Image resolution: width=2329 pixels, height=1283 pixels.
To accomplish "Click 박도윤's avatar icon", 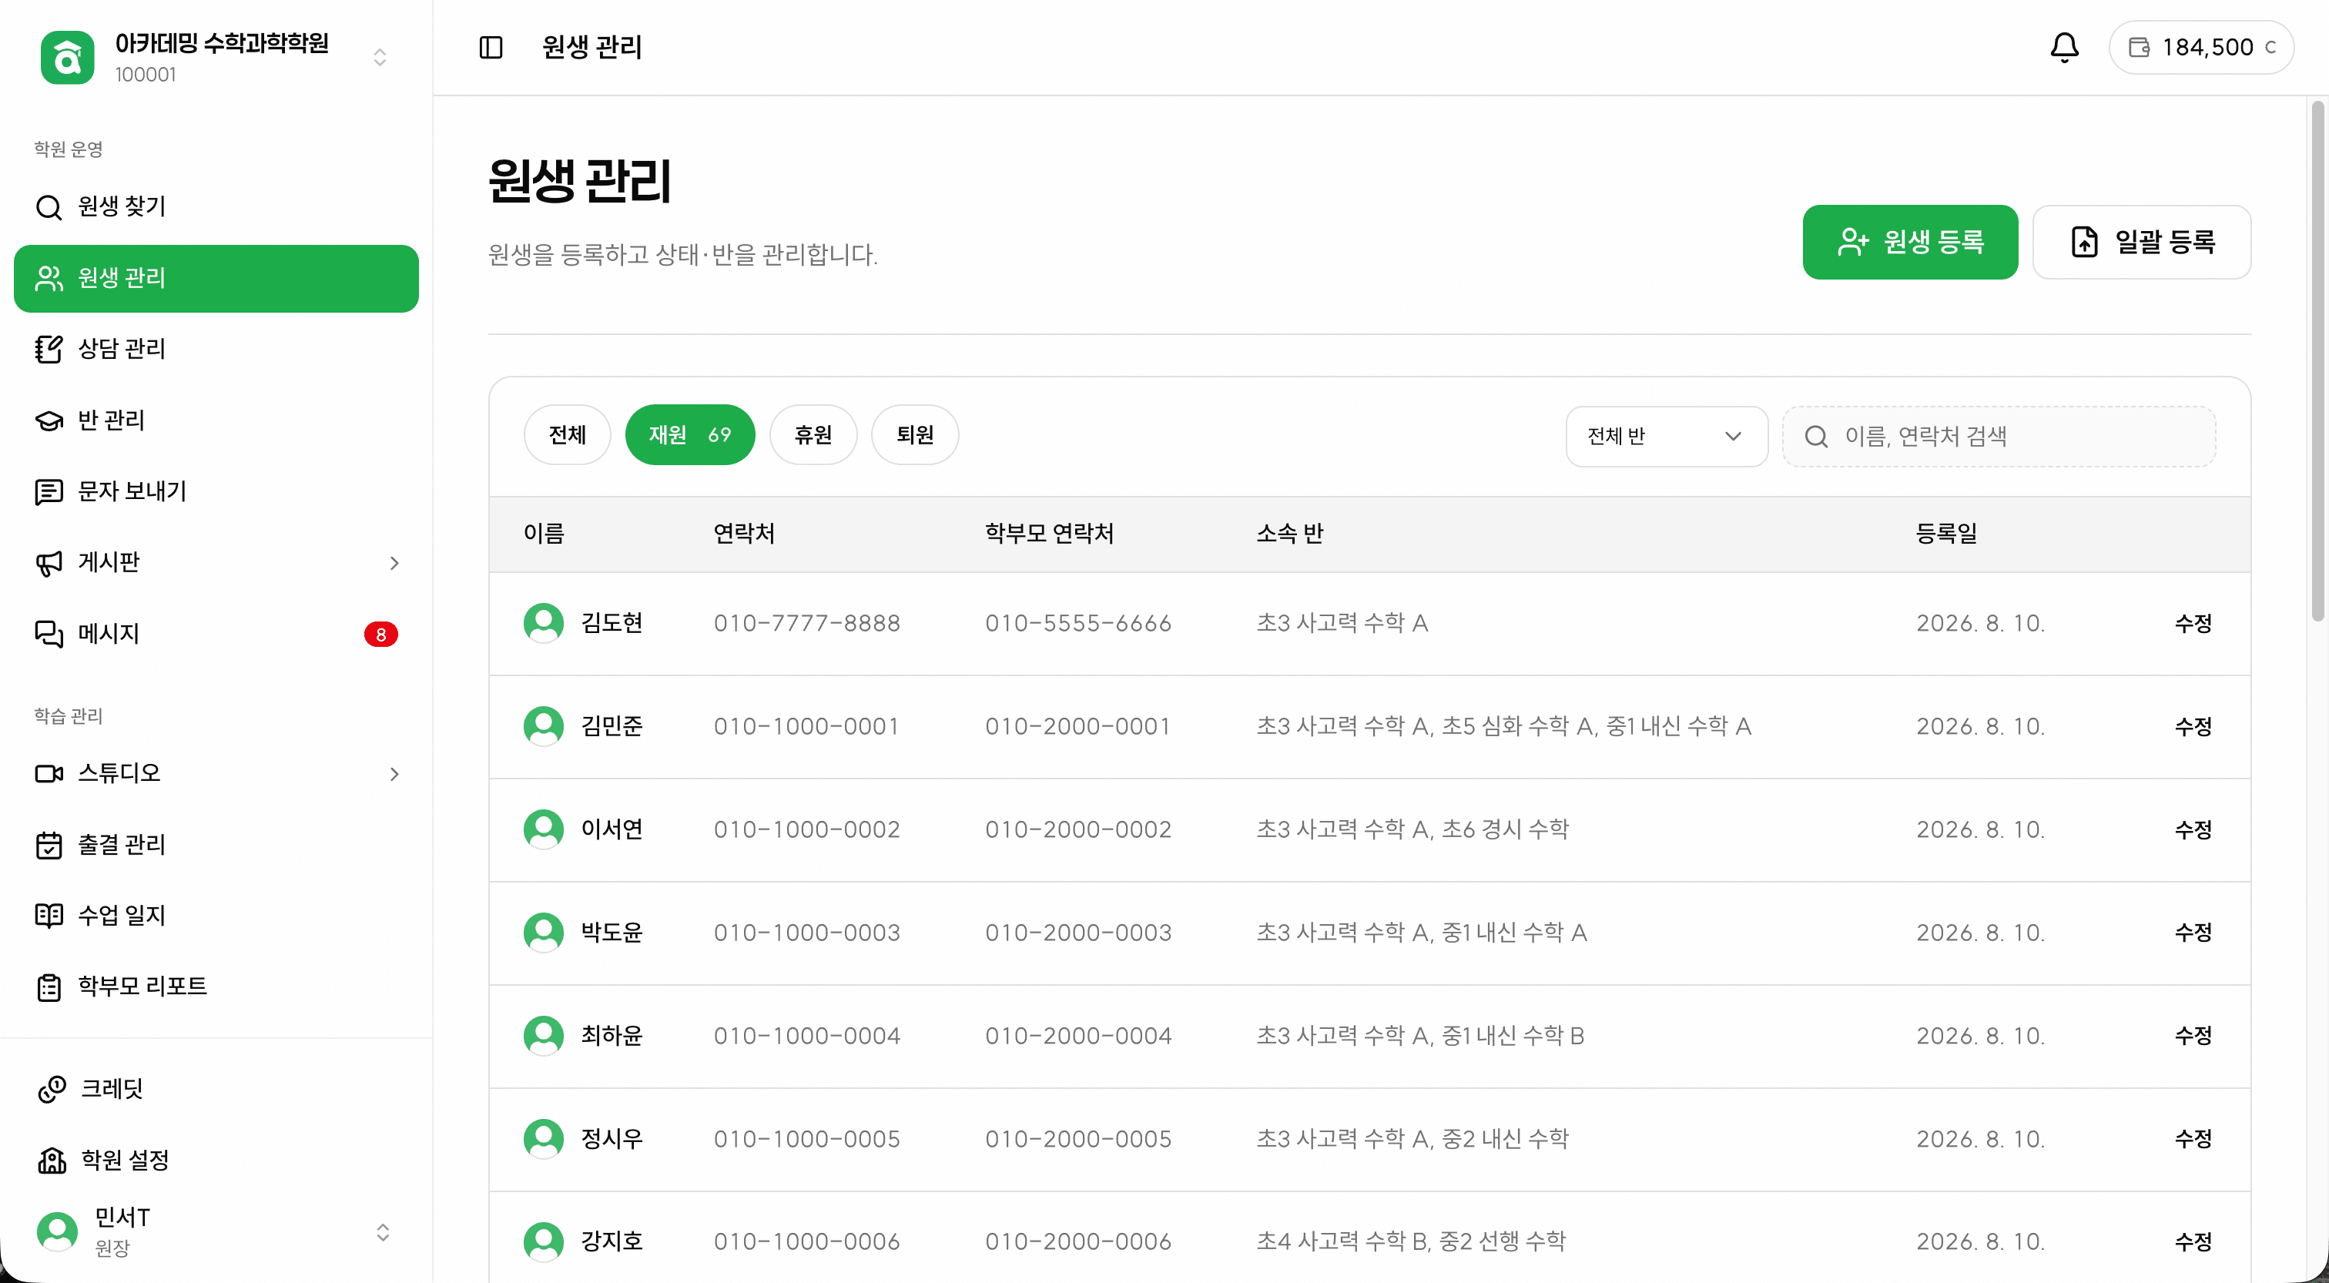I will [544, 933].
